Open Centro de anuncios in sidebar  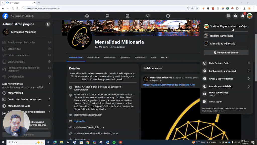pyautogui.click(x=26, y=55)
